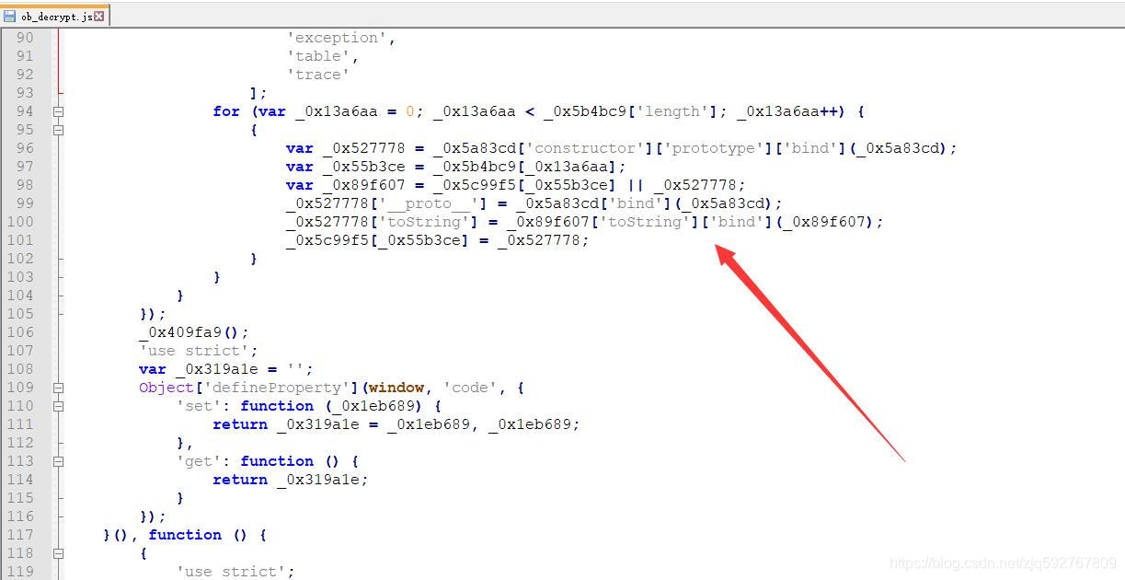Click the function keyword on line 117
This screenshot has height=580, width=1125.
(184, 534)
